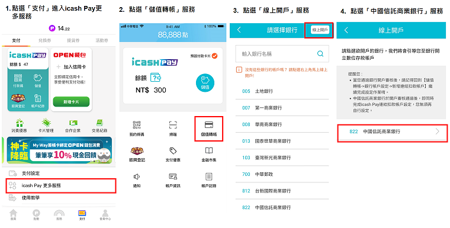Click the green 新增卡片 button
450x228 pixels.
(71, 102)
